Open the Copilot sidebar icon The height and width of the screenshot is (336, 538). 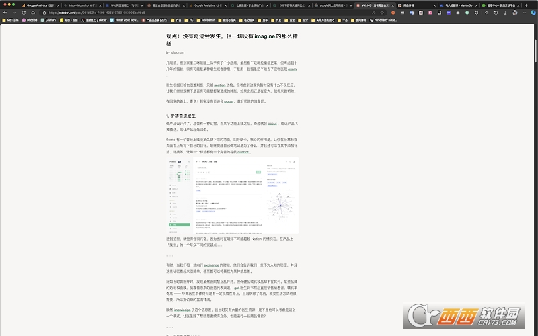coord(533,13)
